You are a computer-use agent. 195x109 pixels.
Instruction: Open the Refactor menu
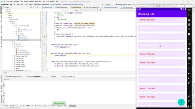click(31, 2)
